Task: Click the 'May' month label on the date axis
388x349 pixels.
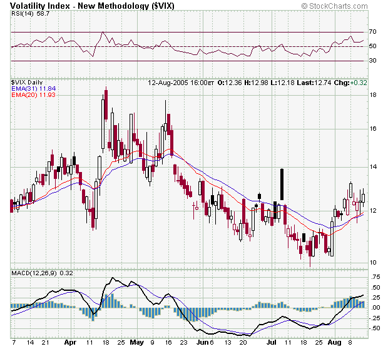Action: coord(137,343)
